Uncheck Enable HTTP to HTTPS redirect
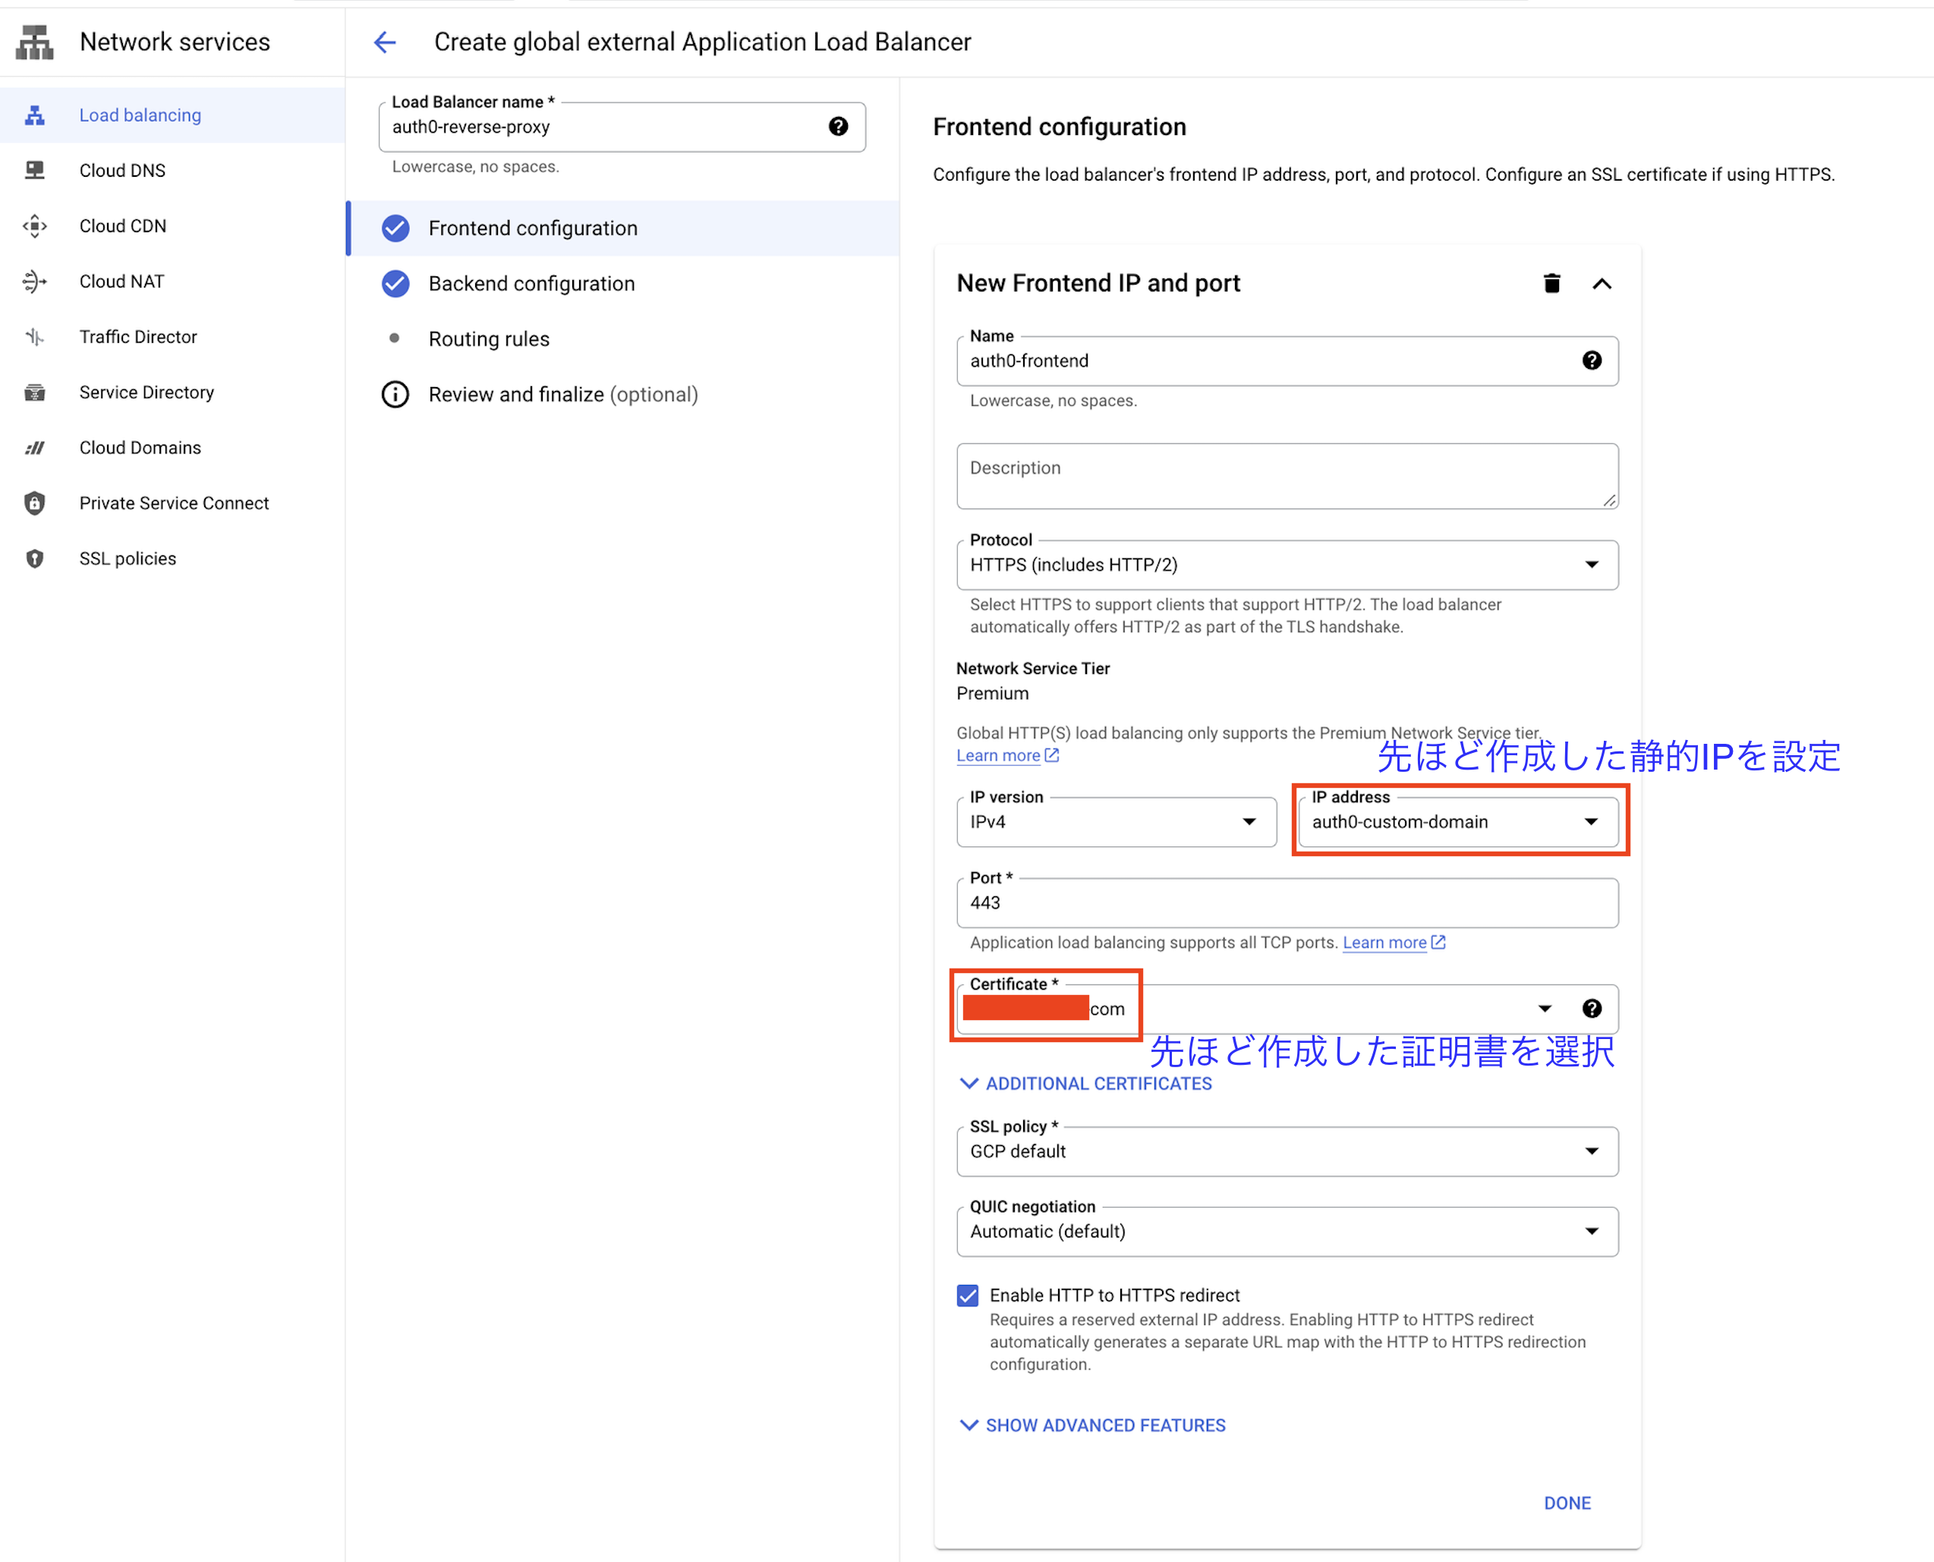The height and width of the screenshot is (1562, 1934). [968, 1296]
